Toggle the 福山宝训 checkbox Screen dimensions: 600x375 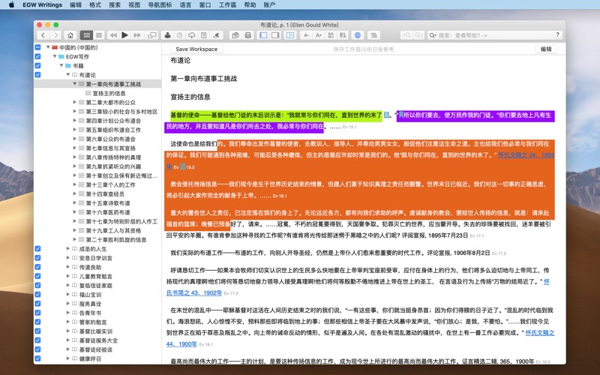37,295
